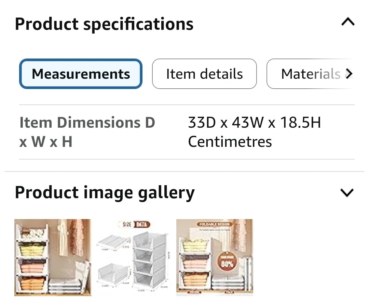369x305 pixels.
Task: Select the 33D x 43W x 18.5H value
Action: [255, 123]
